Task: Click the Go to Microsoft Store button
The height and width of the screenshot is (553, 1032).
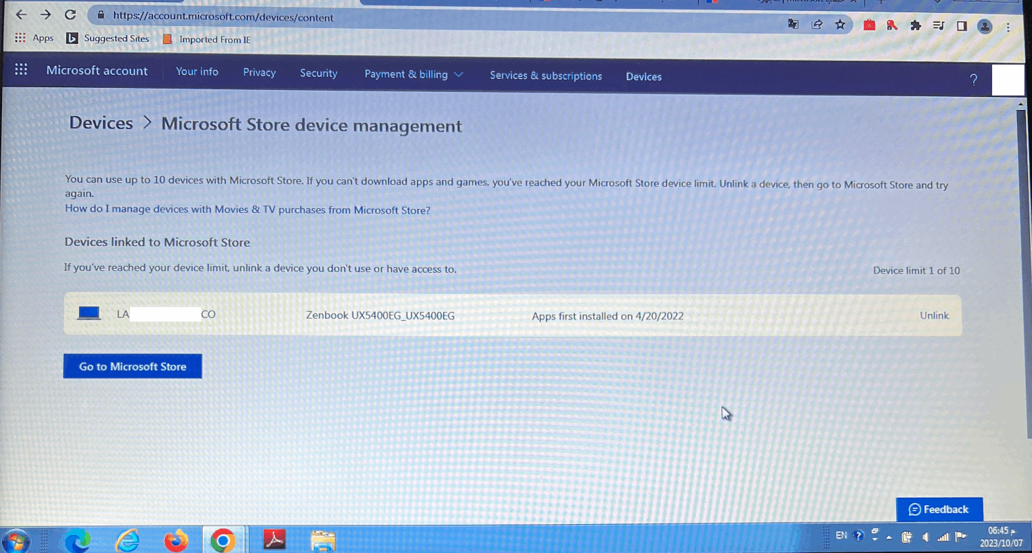Action: click(133, 366)
